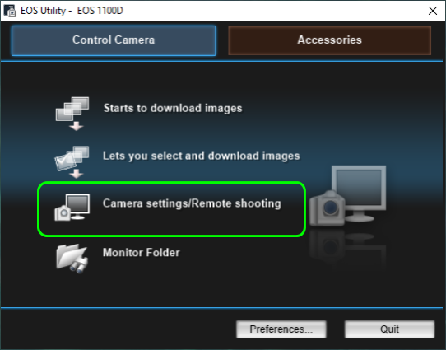Select 'Starts to download images' text

173,109
